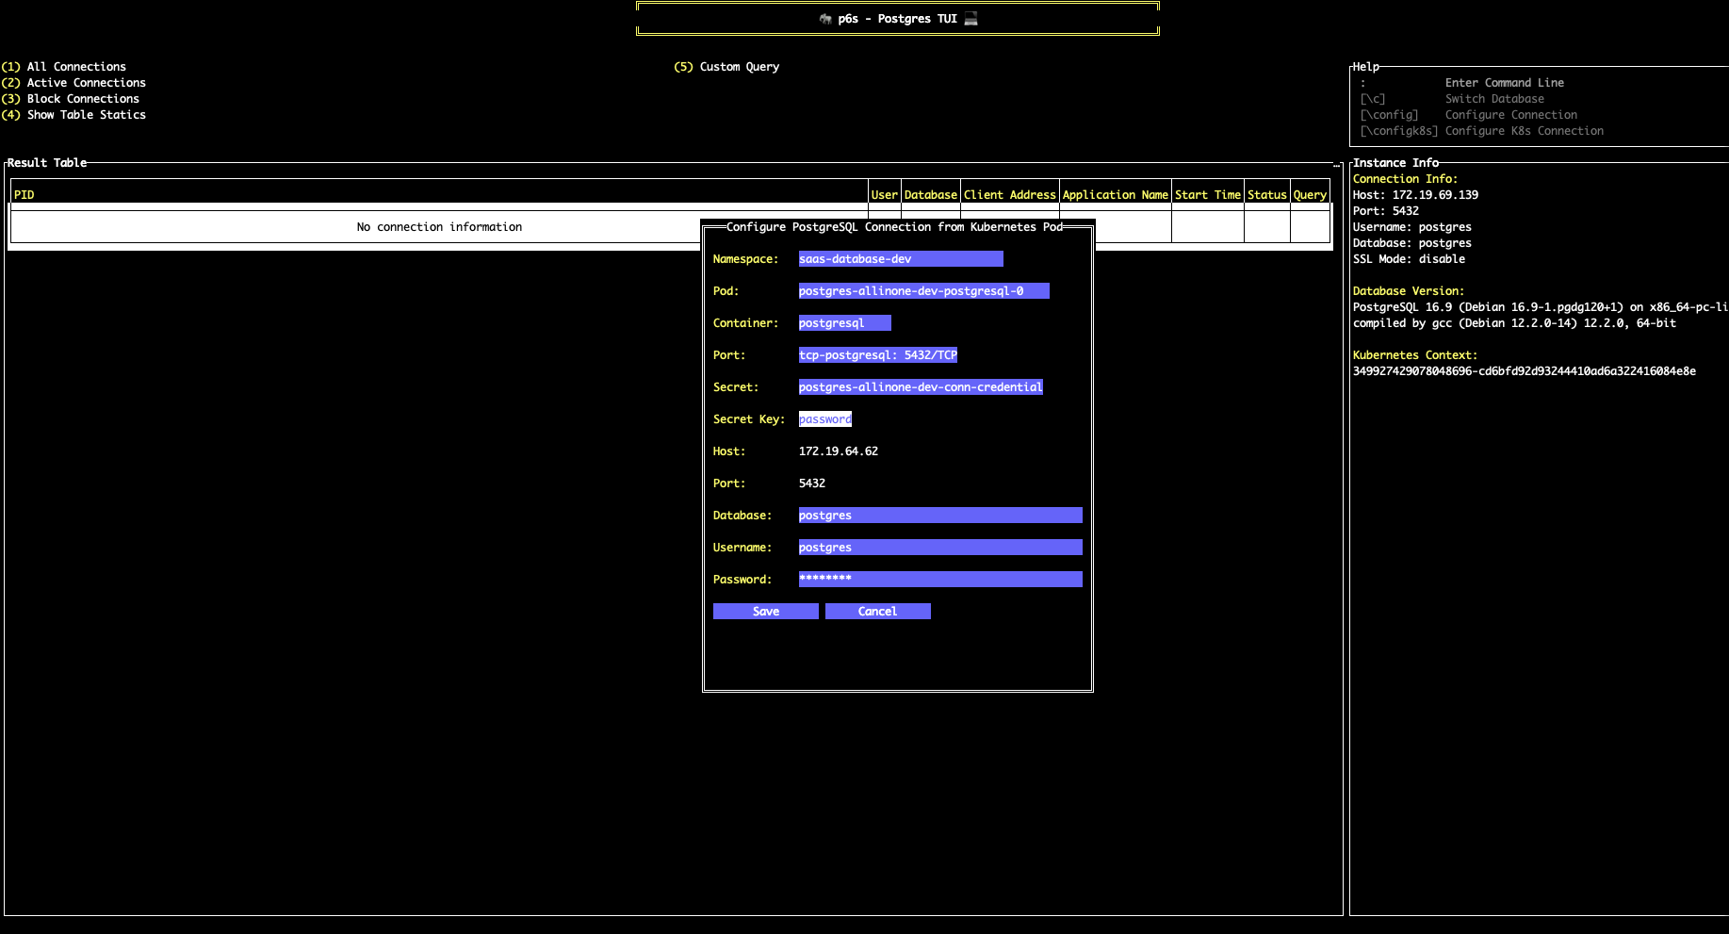This screenshot has width=1729, height=934.
Task: Click the Save button in the dialog
Action: 765,612
